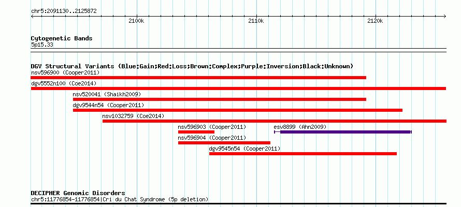461x207 pixels.
Task: Click the dgv9544n54 (Cooper2011) label
Action: (108, 105)
